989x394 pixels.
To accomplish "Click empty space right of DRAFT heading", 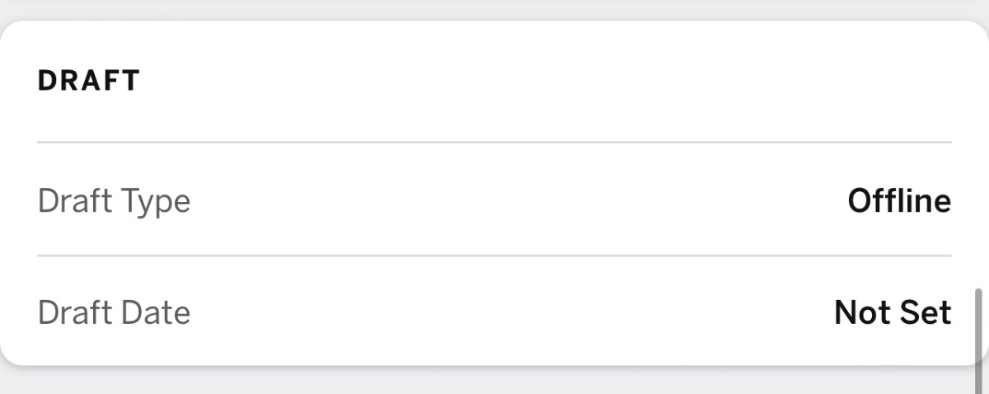I will point(536,81).
